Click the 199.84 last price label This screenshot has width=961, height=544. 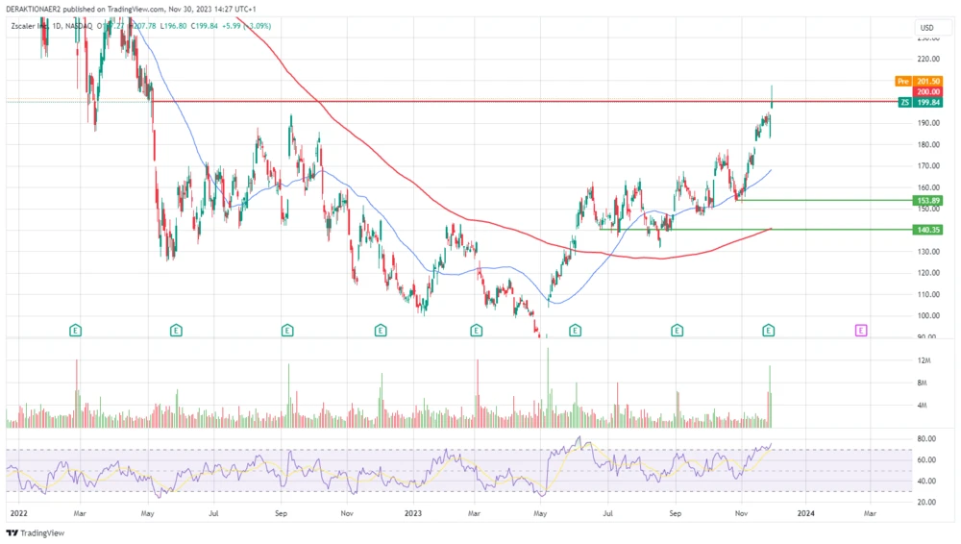click(928, 103)
